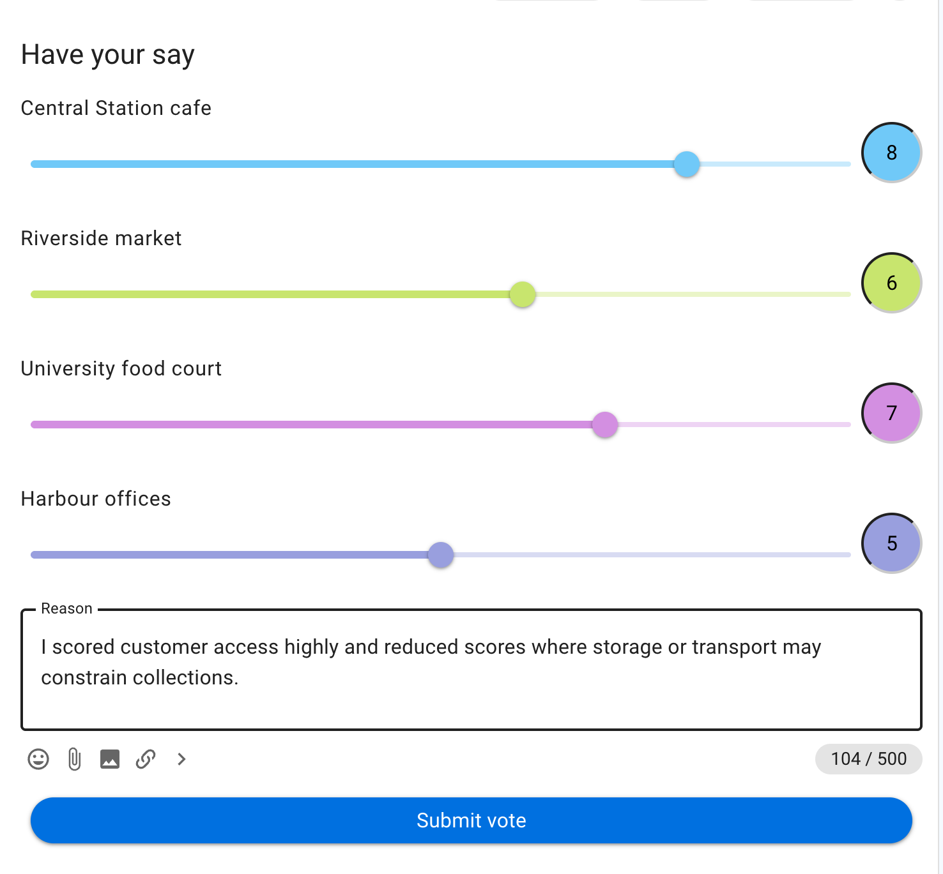The width and height of the screenshot is (943, 874).
Task: Click the Submit vote button
Action: coord(471,820)
